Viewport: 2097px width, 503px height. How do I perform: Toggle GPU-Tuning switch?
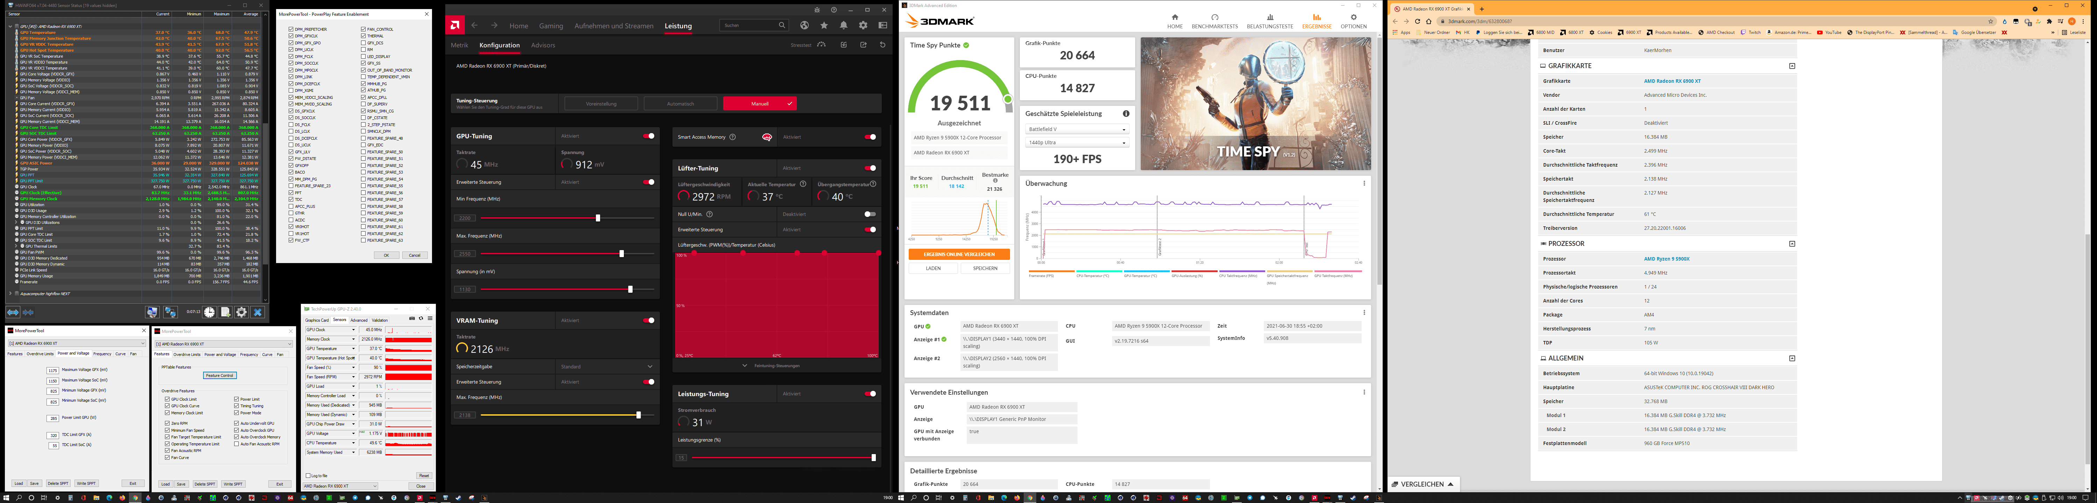point(649,136)
